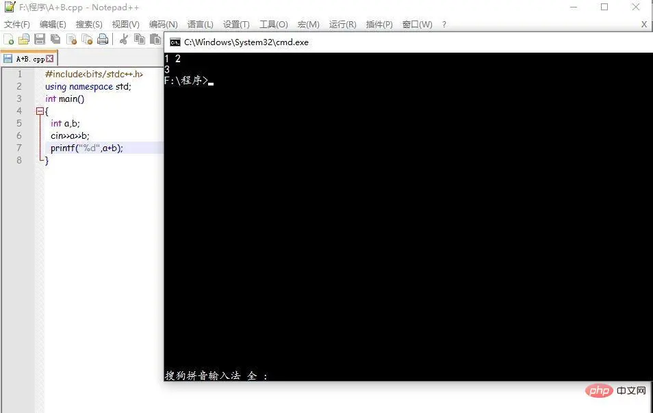Image resolution: width=653 pixels, height=413 pixels.
Task: Save all open documents
Action: 55,39
